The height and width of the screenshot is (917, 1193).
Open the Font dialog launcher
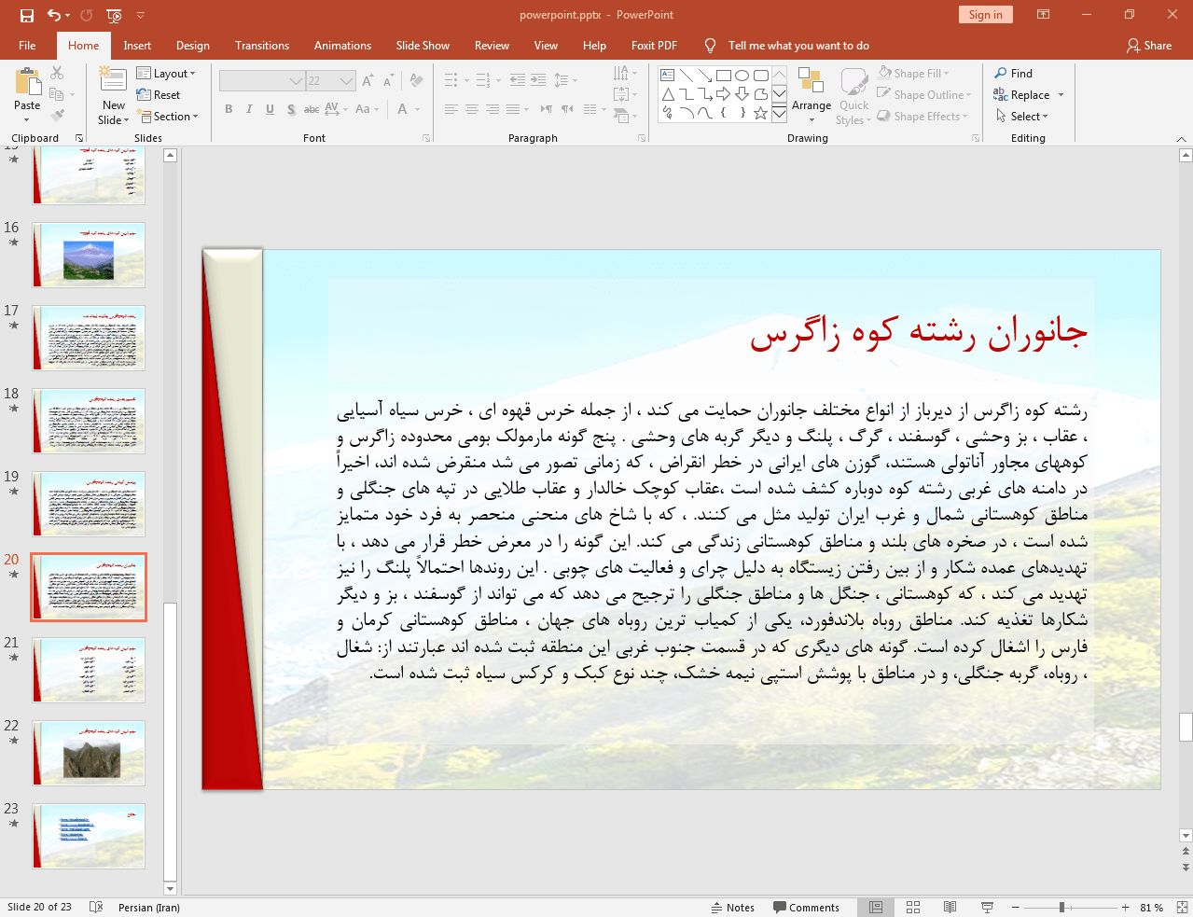(426, 138)
